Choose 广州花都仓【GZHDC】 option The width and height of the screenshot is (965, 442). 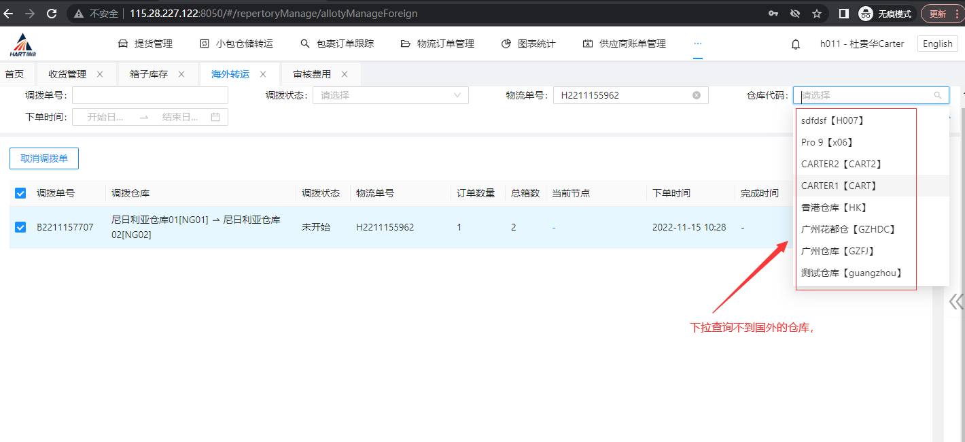[848, 229]
